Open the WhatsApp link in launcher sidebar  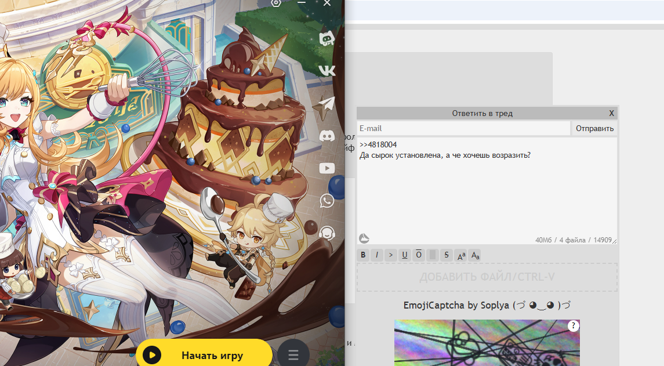(327, 200)
